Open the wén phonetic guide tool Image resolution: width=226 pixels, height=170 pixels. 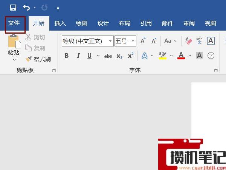point(199,41)
